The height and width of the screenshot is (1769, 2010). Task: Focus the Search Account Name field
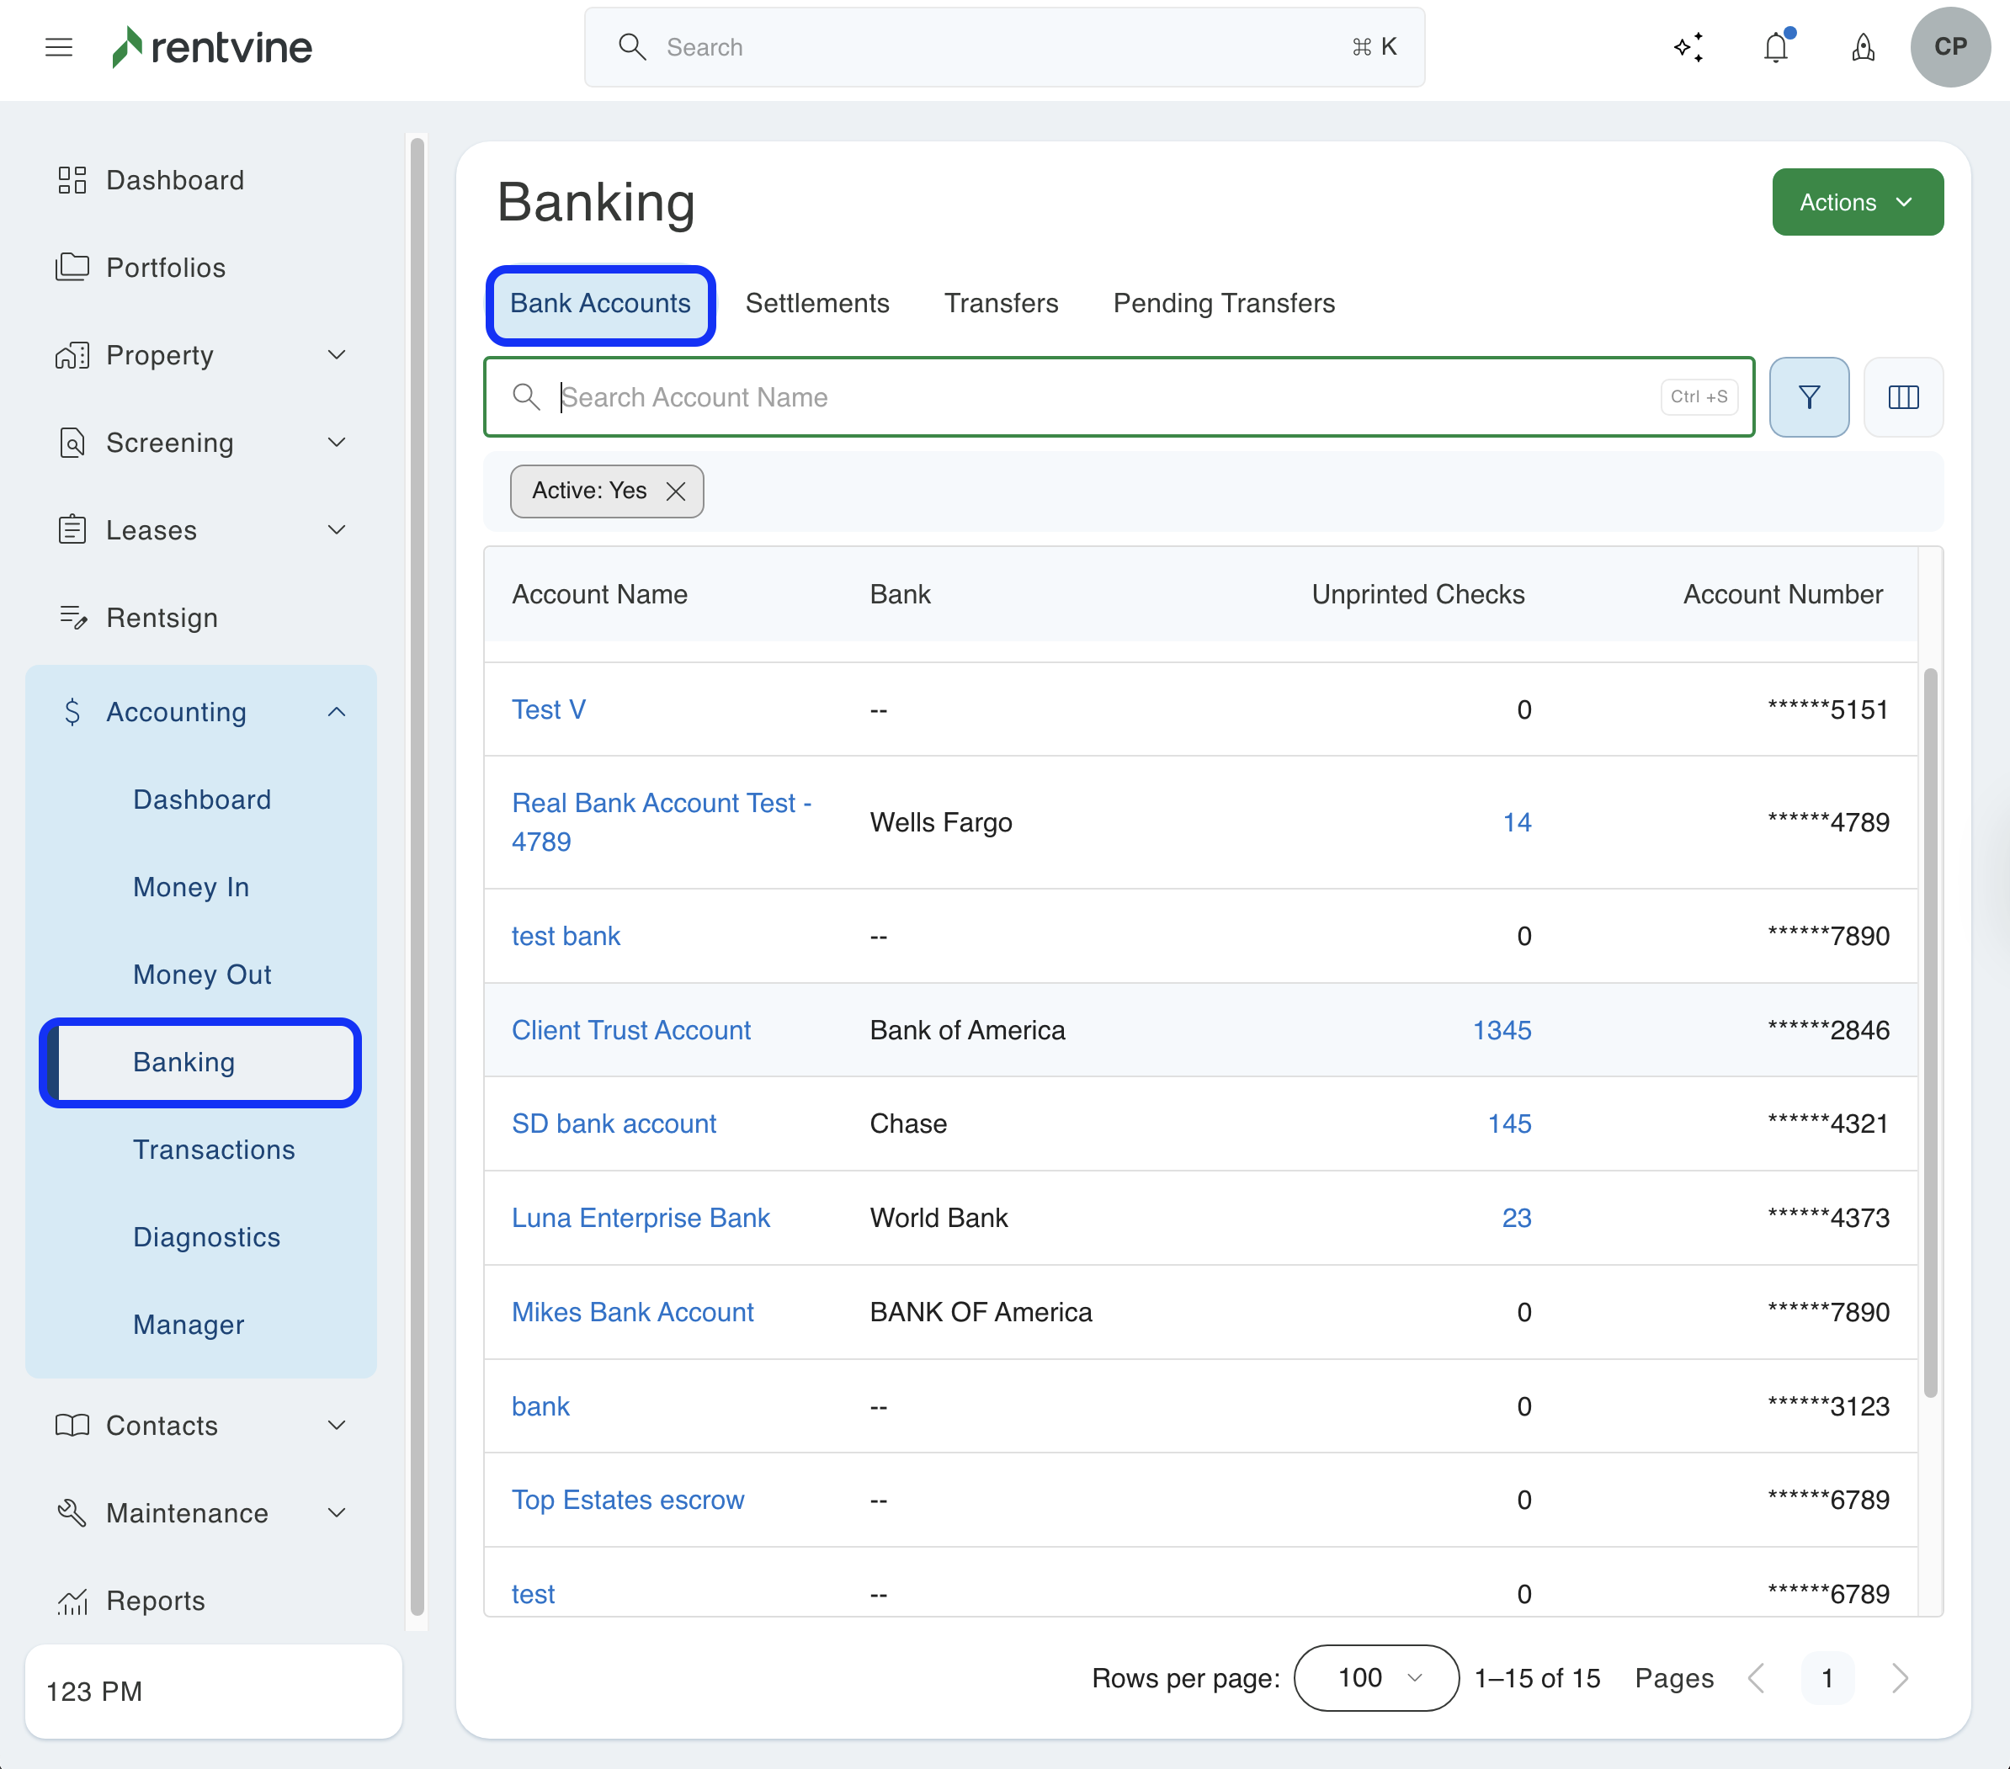(x=1101, y=397)
